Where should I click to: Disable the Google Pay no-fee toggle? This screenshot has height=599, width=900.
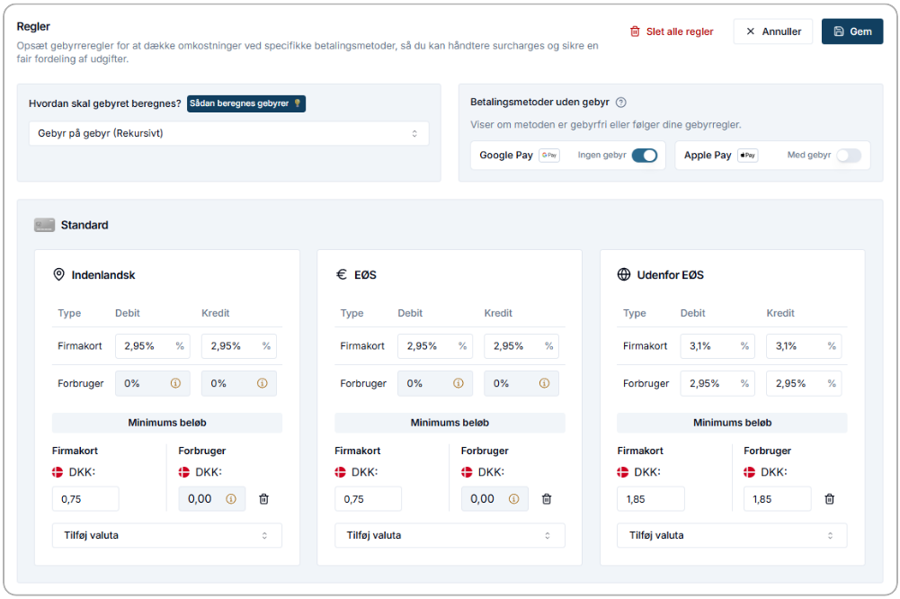click(x=644, y=156)
